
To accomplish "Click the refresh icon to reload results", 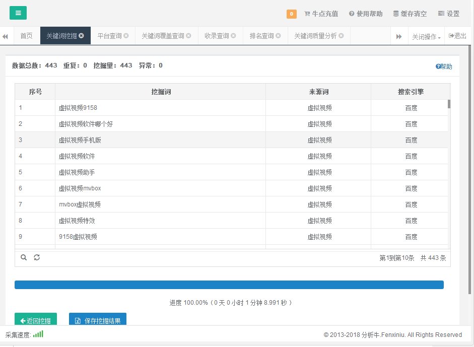I will coord(36,257).
